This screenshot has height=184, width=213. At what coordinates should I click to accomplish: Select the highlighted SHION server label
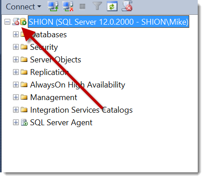pos(109,22)
